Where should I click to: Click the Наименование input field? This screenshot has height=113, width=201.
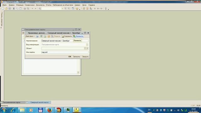(x=65, y=40)
